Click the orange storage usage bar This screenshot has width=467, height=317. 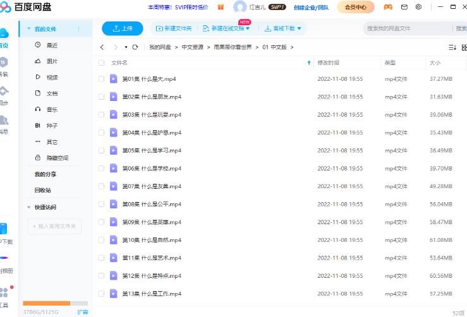tap(47, 303)
